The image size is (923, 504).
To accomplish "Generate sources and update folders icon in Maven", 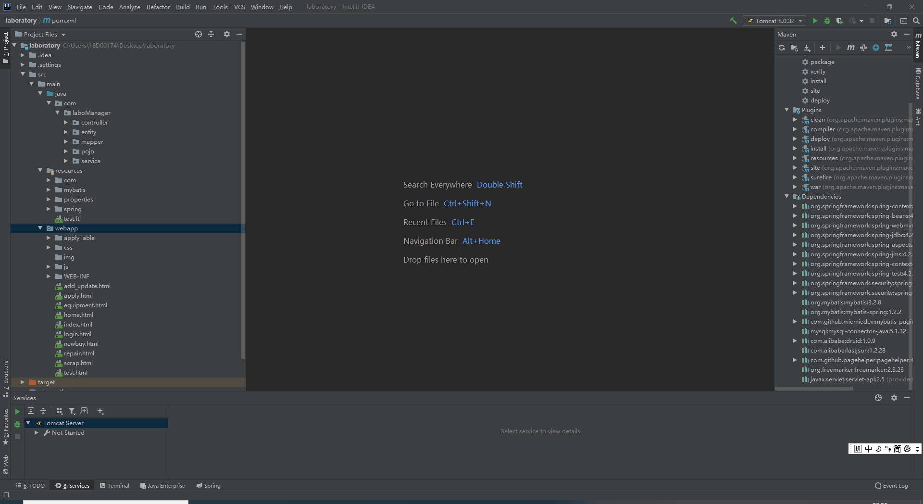I will pos(794,48).
